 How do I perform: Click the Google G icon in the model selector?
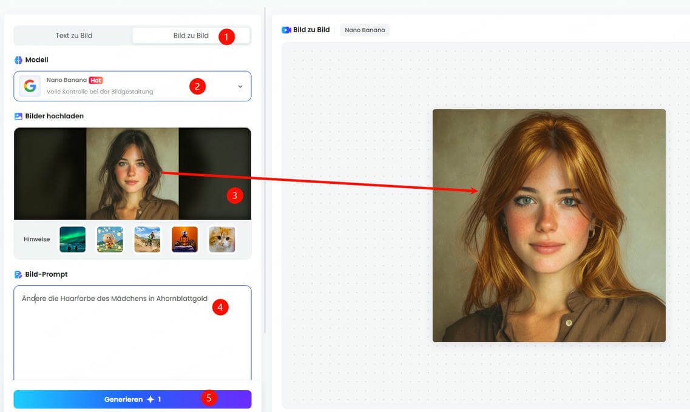click(x=30, y=86)
